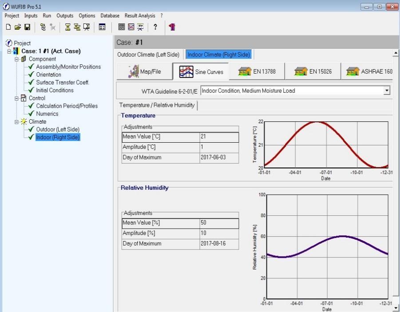400x312 pixels.
Task: Click the WUFI title bar application icon
Action: tap(6, 6)
